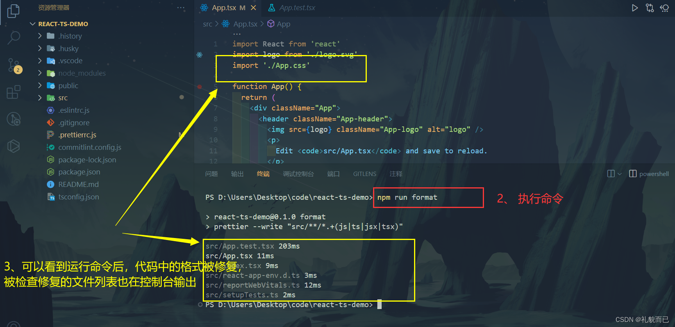
Task: Switch to the App.test.tsx editor tab
Action: click(x=292, y=8)
